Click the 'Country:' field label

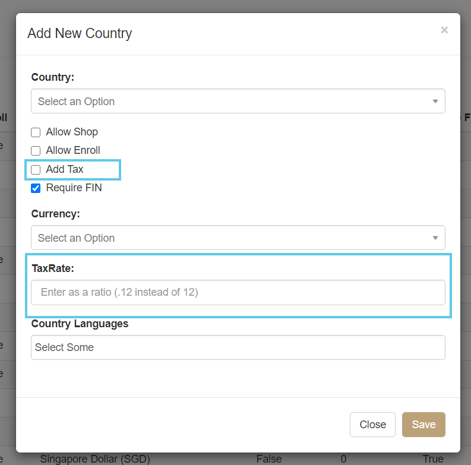53,77
